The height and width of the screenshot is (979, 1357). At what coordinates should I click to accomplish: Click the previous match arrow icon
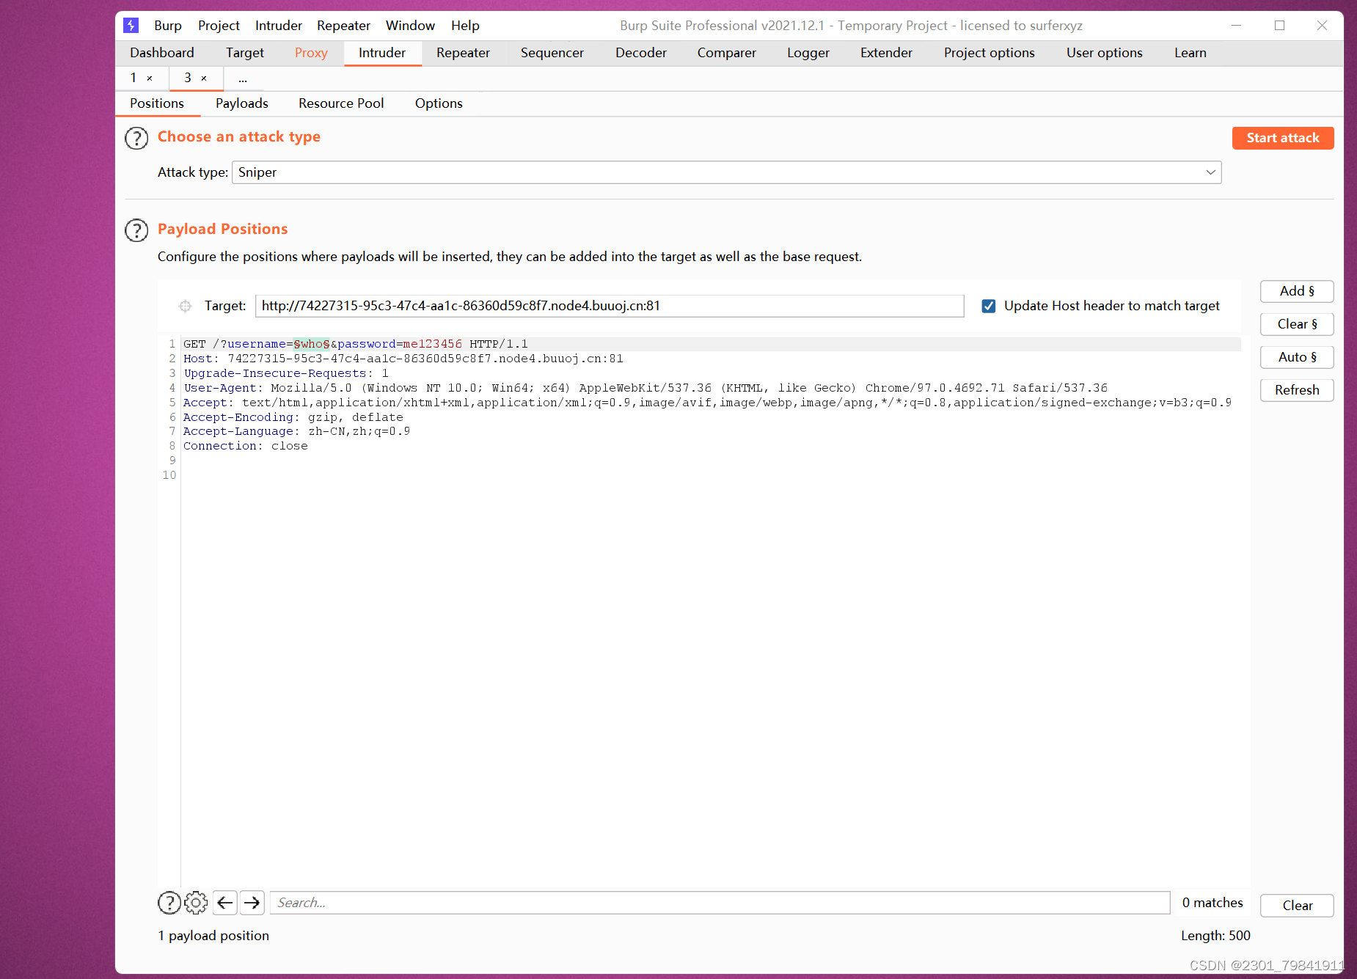(224, 903)
